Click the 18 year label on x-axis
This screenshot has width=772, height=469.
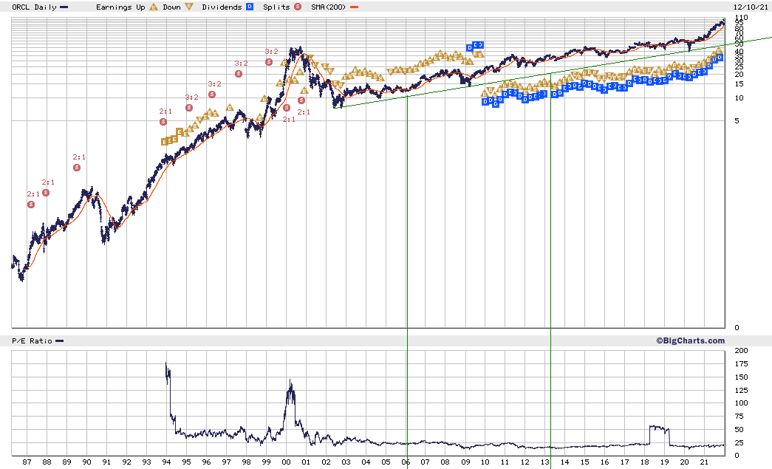[x=644, y=462]
